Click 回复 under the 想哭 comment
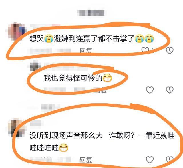Image resolution: width=183 pixels, height=168 pixels. (86, 51)
